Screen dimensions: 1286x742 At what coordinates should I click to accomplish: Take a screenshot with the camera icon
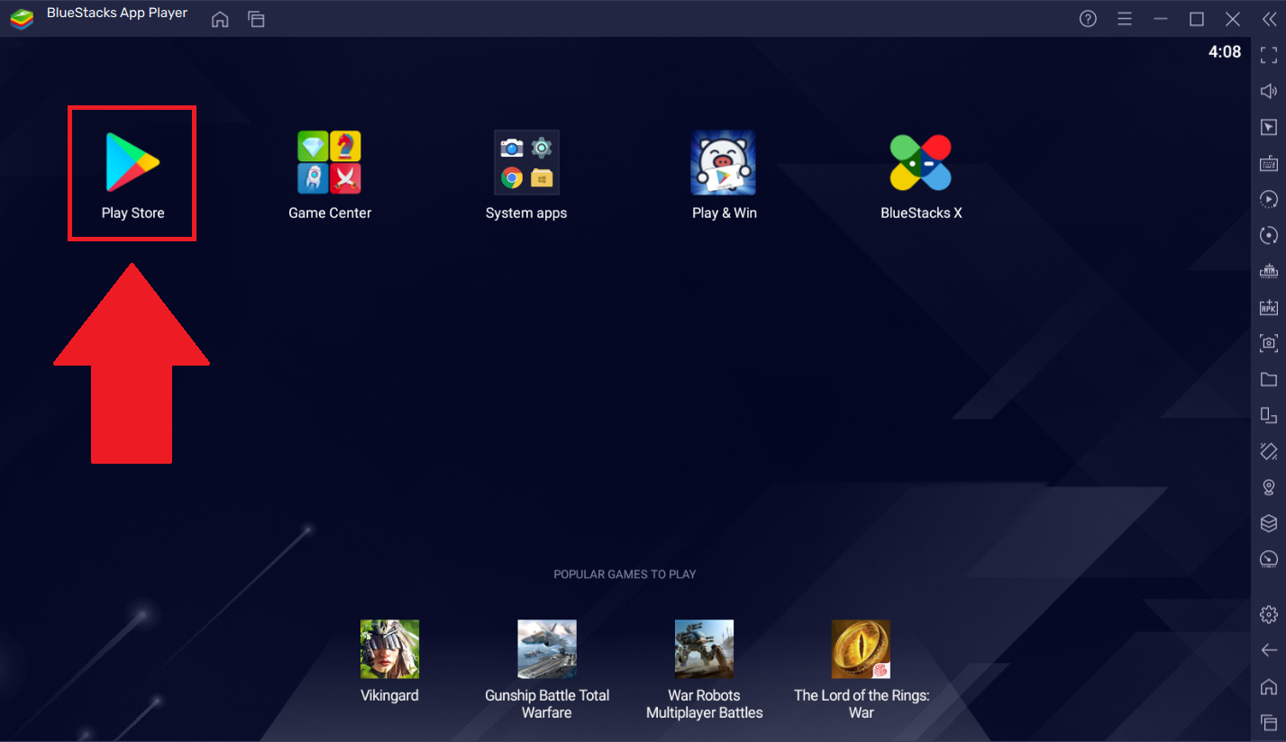tap(1269, 343)
